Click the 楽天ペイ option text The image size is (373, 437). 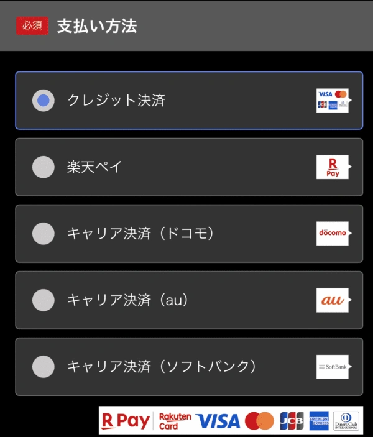tap(95, 167)
